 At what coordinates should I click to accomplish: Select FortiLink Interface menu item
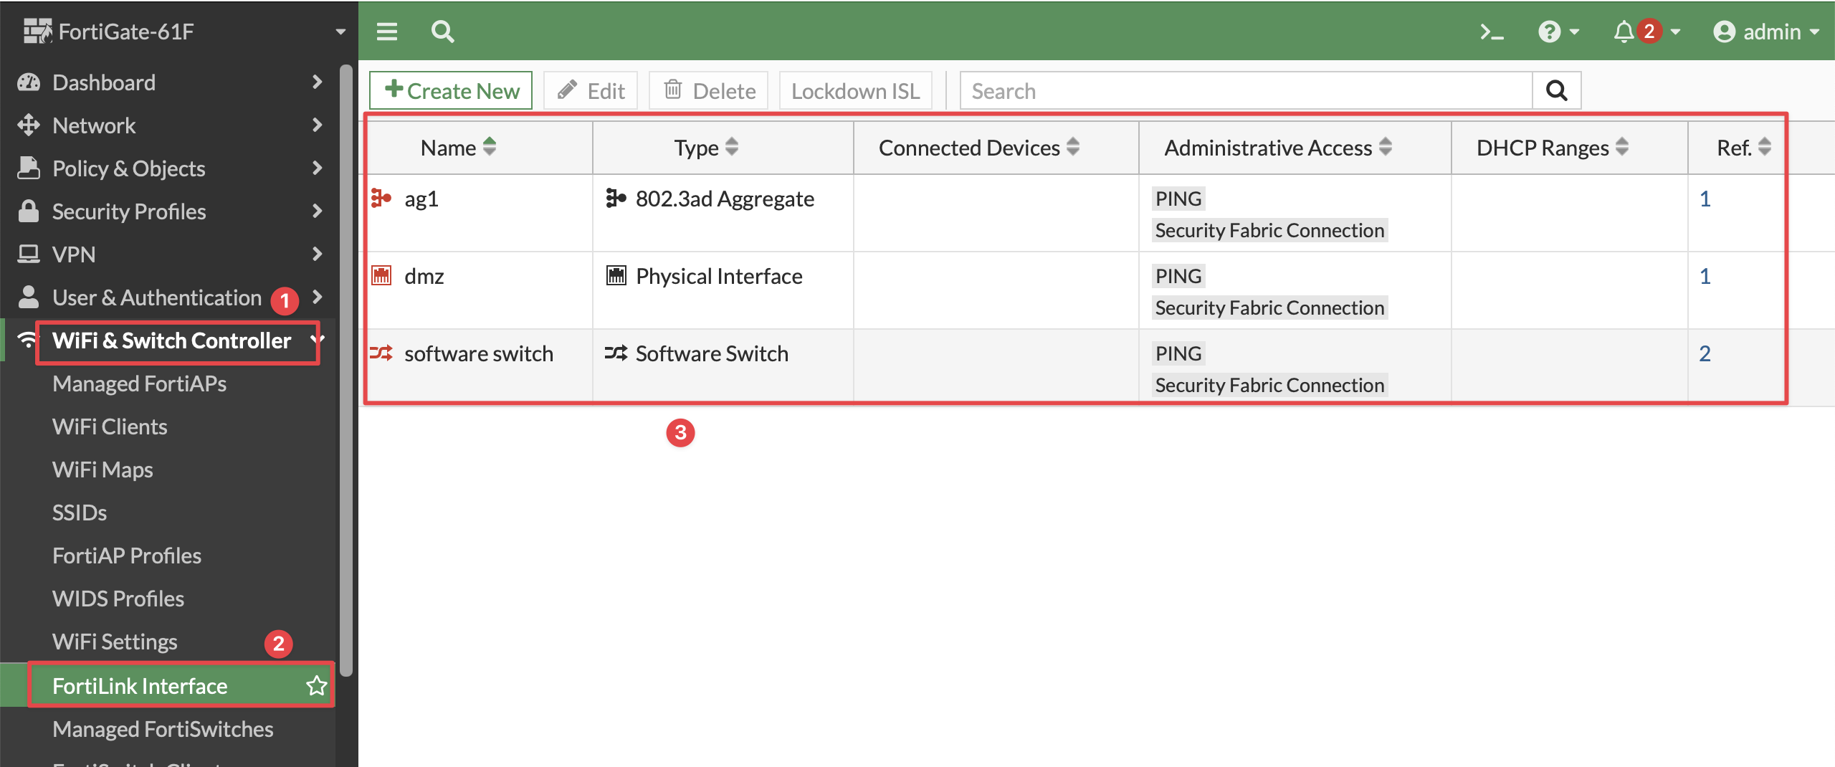[168, 686]
